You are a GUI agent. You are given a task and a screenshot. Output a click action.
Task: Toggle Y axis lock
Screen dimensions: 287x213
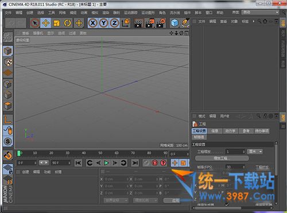tap(103, 23)
